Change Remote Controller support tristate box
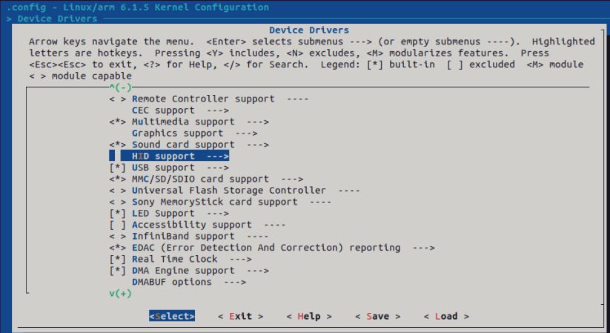The height and width of the screenshot is (333, 610). (118, 99)
